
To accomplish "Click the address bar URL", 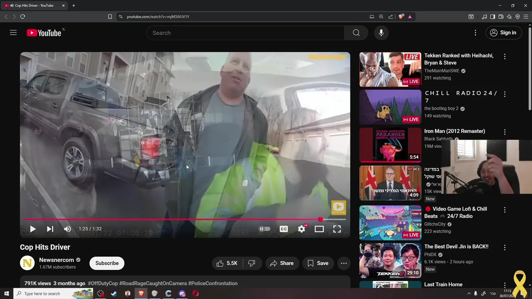I will click(158, 17).
